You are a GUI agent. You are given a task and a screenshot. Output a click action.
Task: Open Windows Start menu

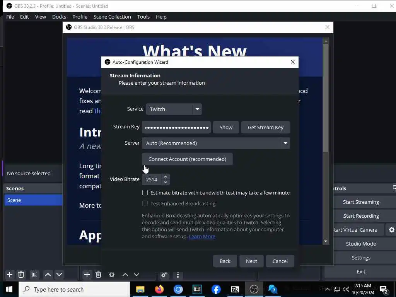(x=9, y=289)
